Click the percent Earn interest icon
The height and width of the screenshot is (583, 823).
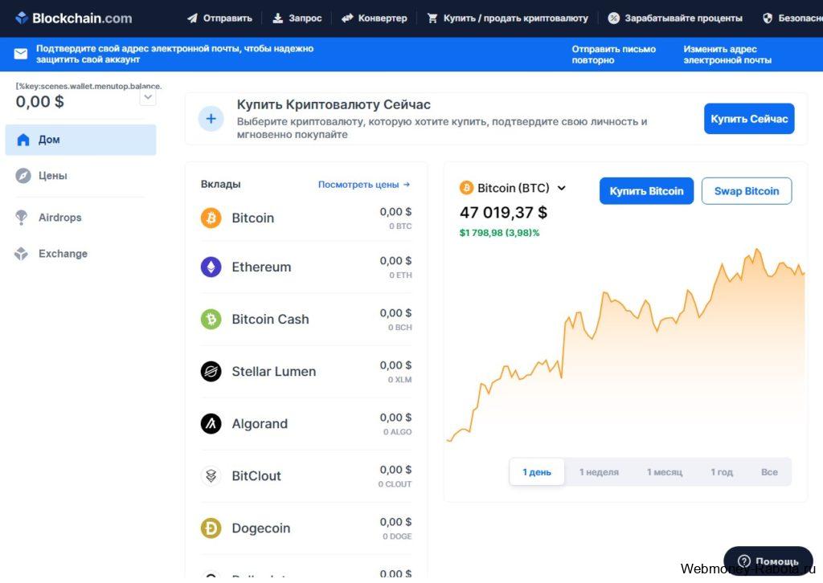[613, 18]
